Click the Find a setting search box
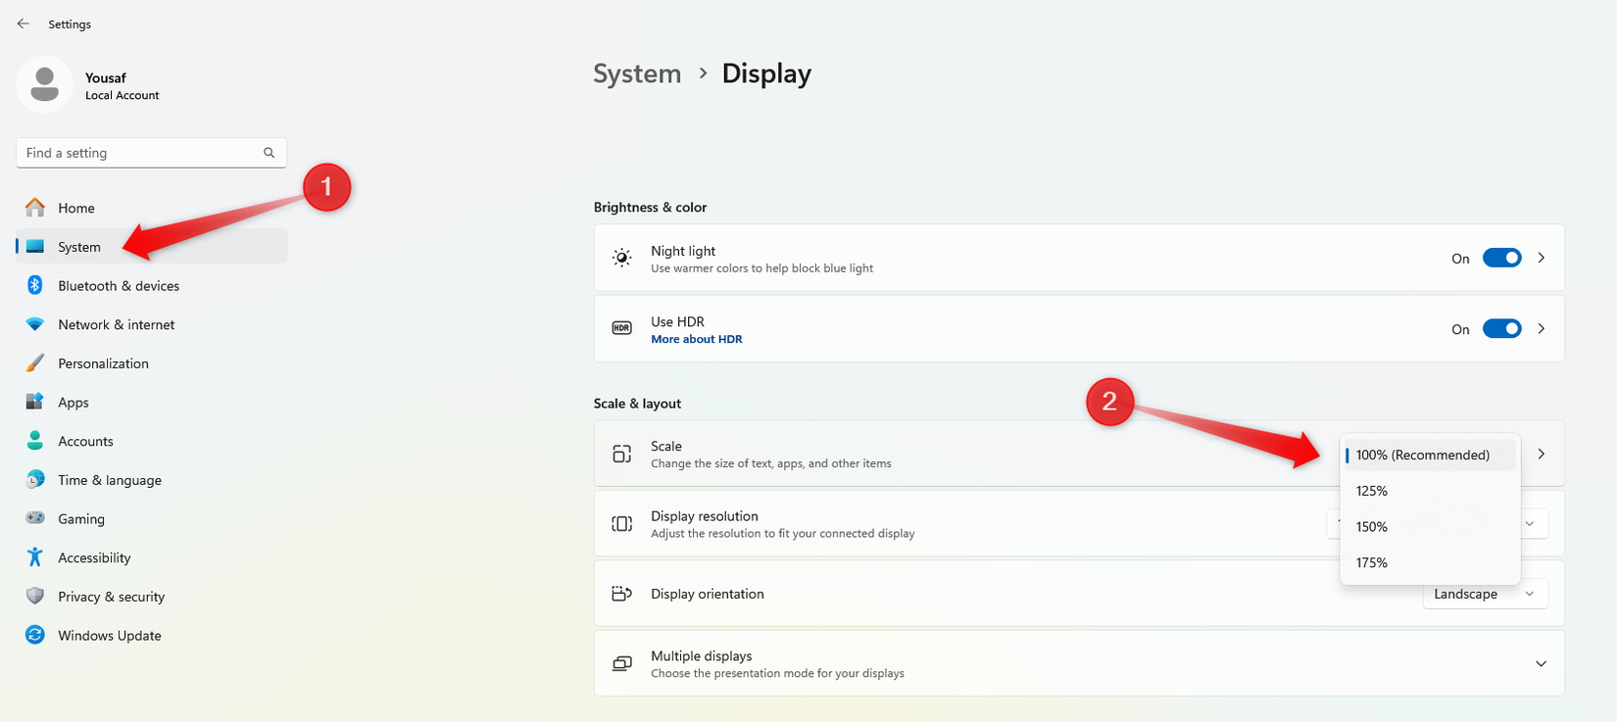Screen dimensions: 1617x722 pyautogui.click(x=137, y=153)
